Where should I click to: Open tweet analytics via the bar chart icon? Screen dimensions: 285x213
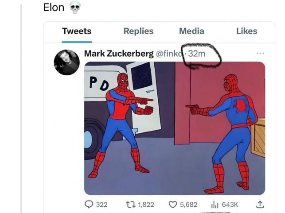click(215, 204)
